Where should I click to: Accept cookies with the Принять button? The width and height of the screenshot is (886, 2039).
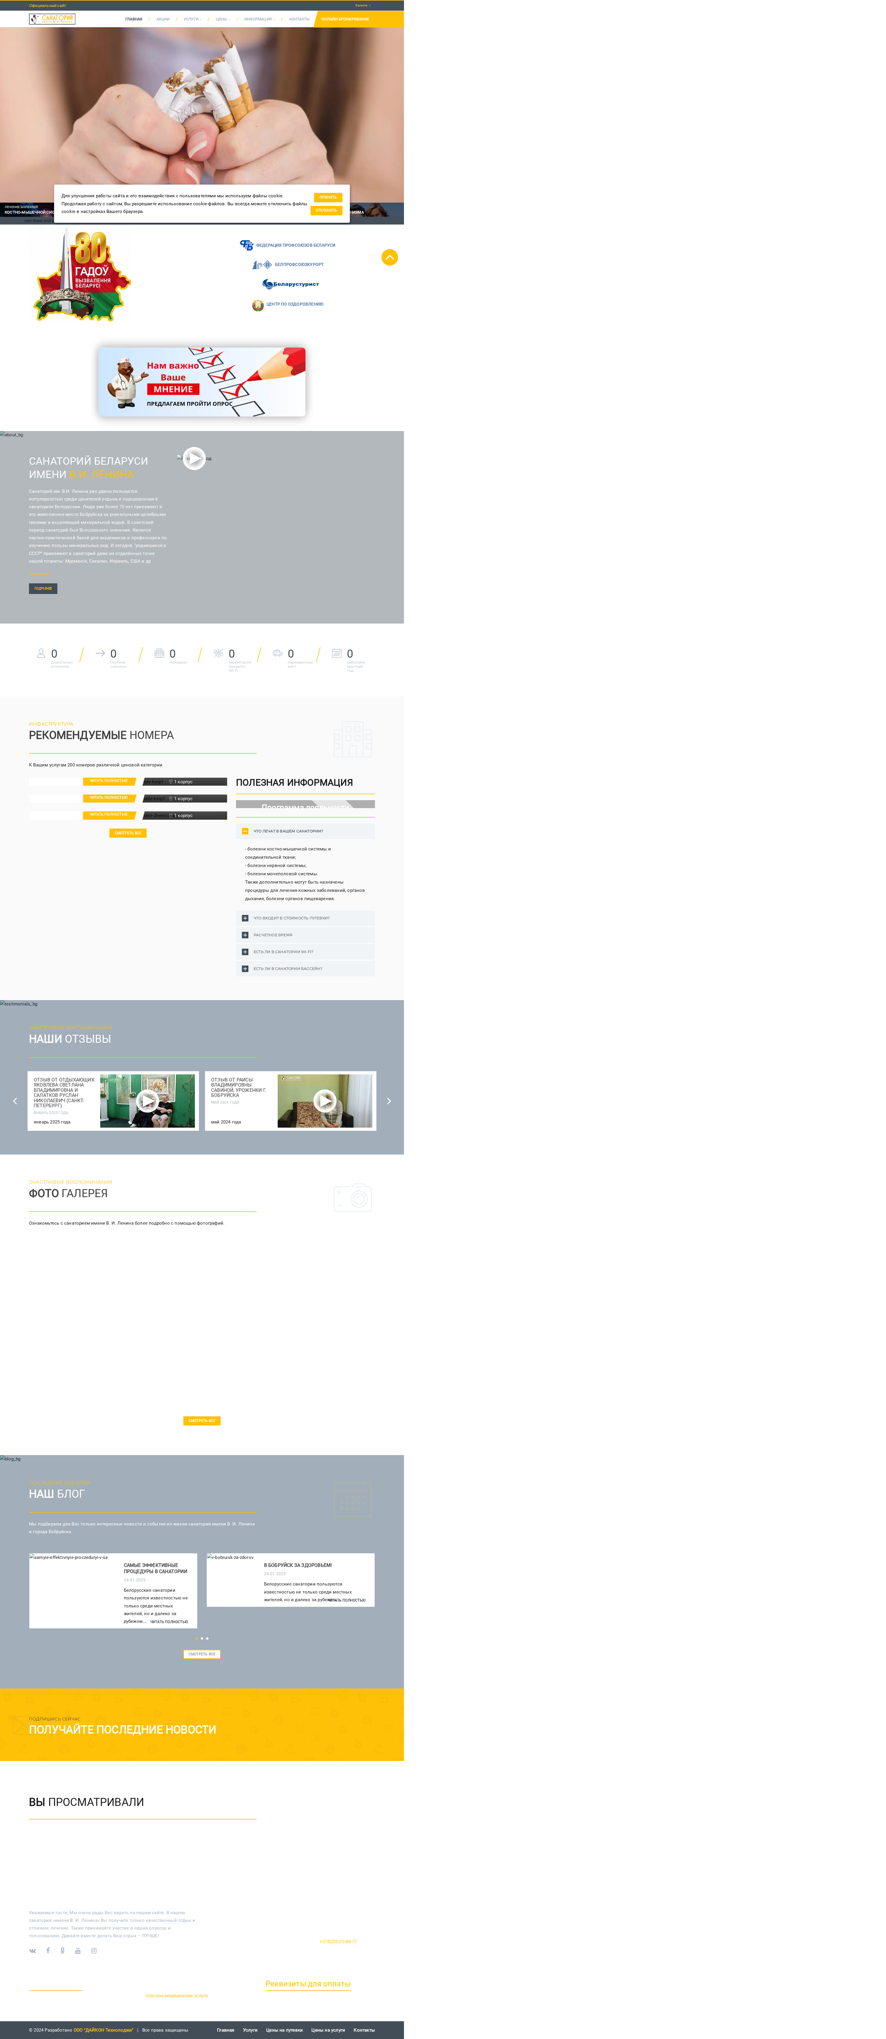[x=328, y=197]
